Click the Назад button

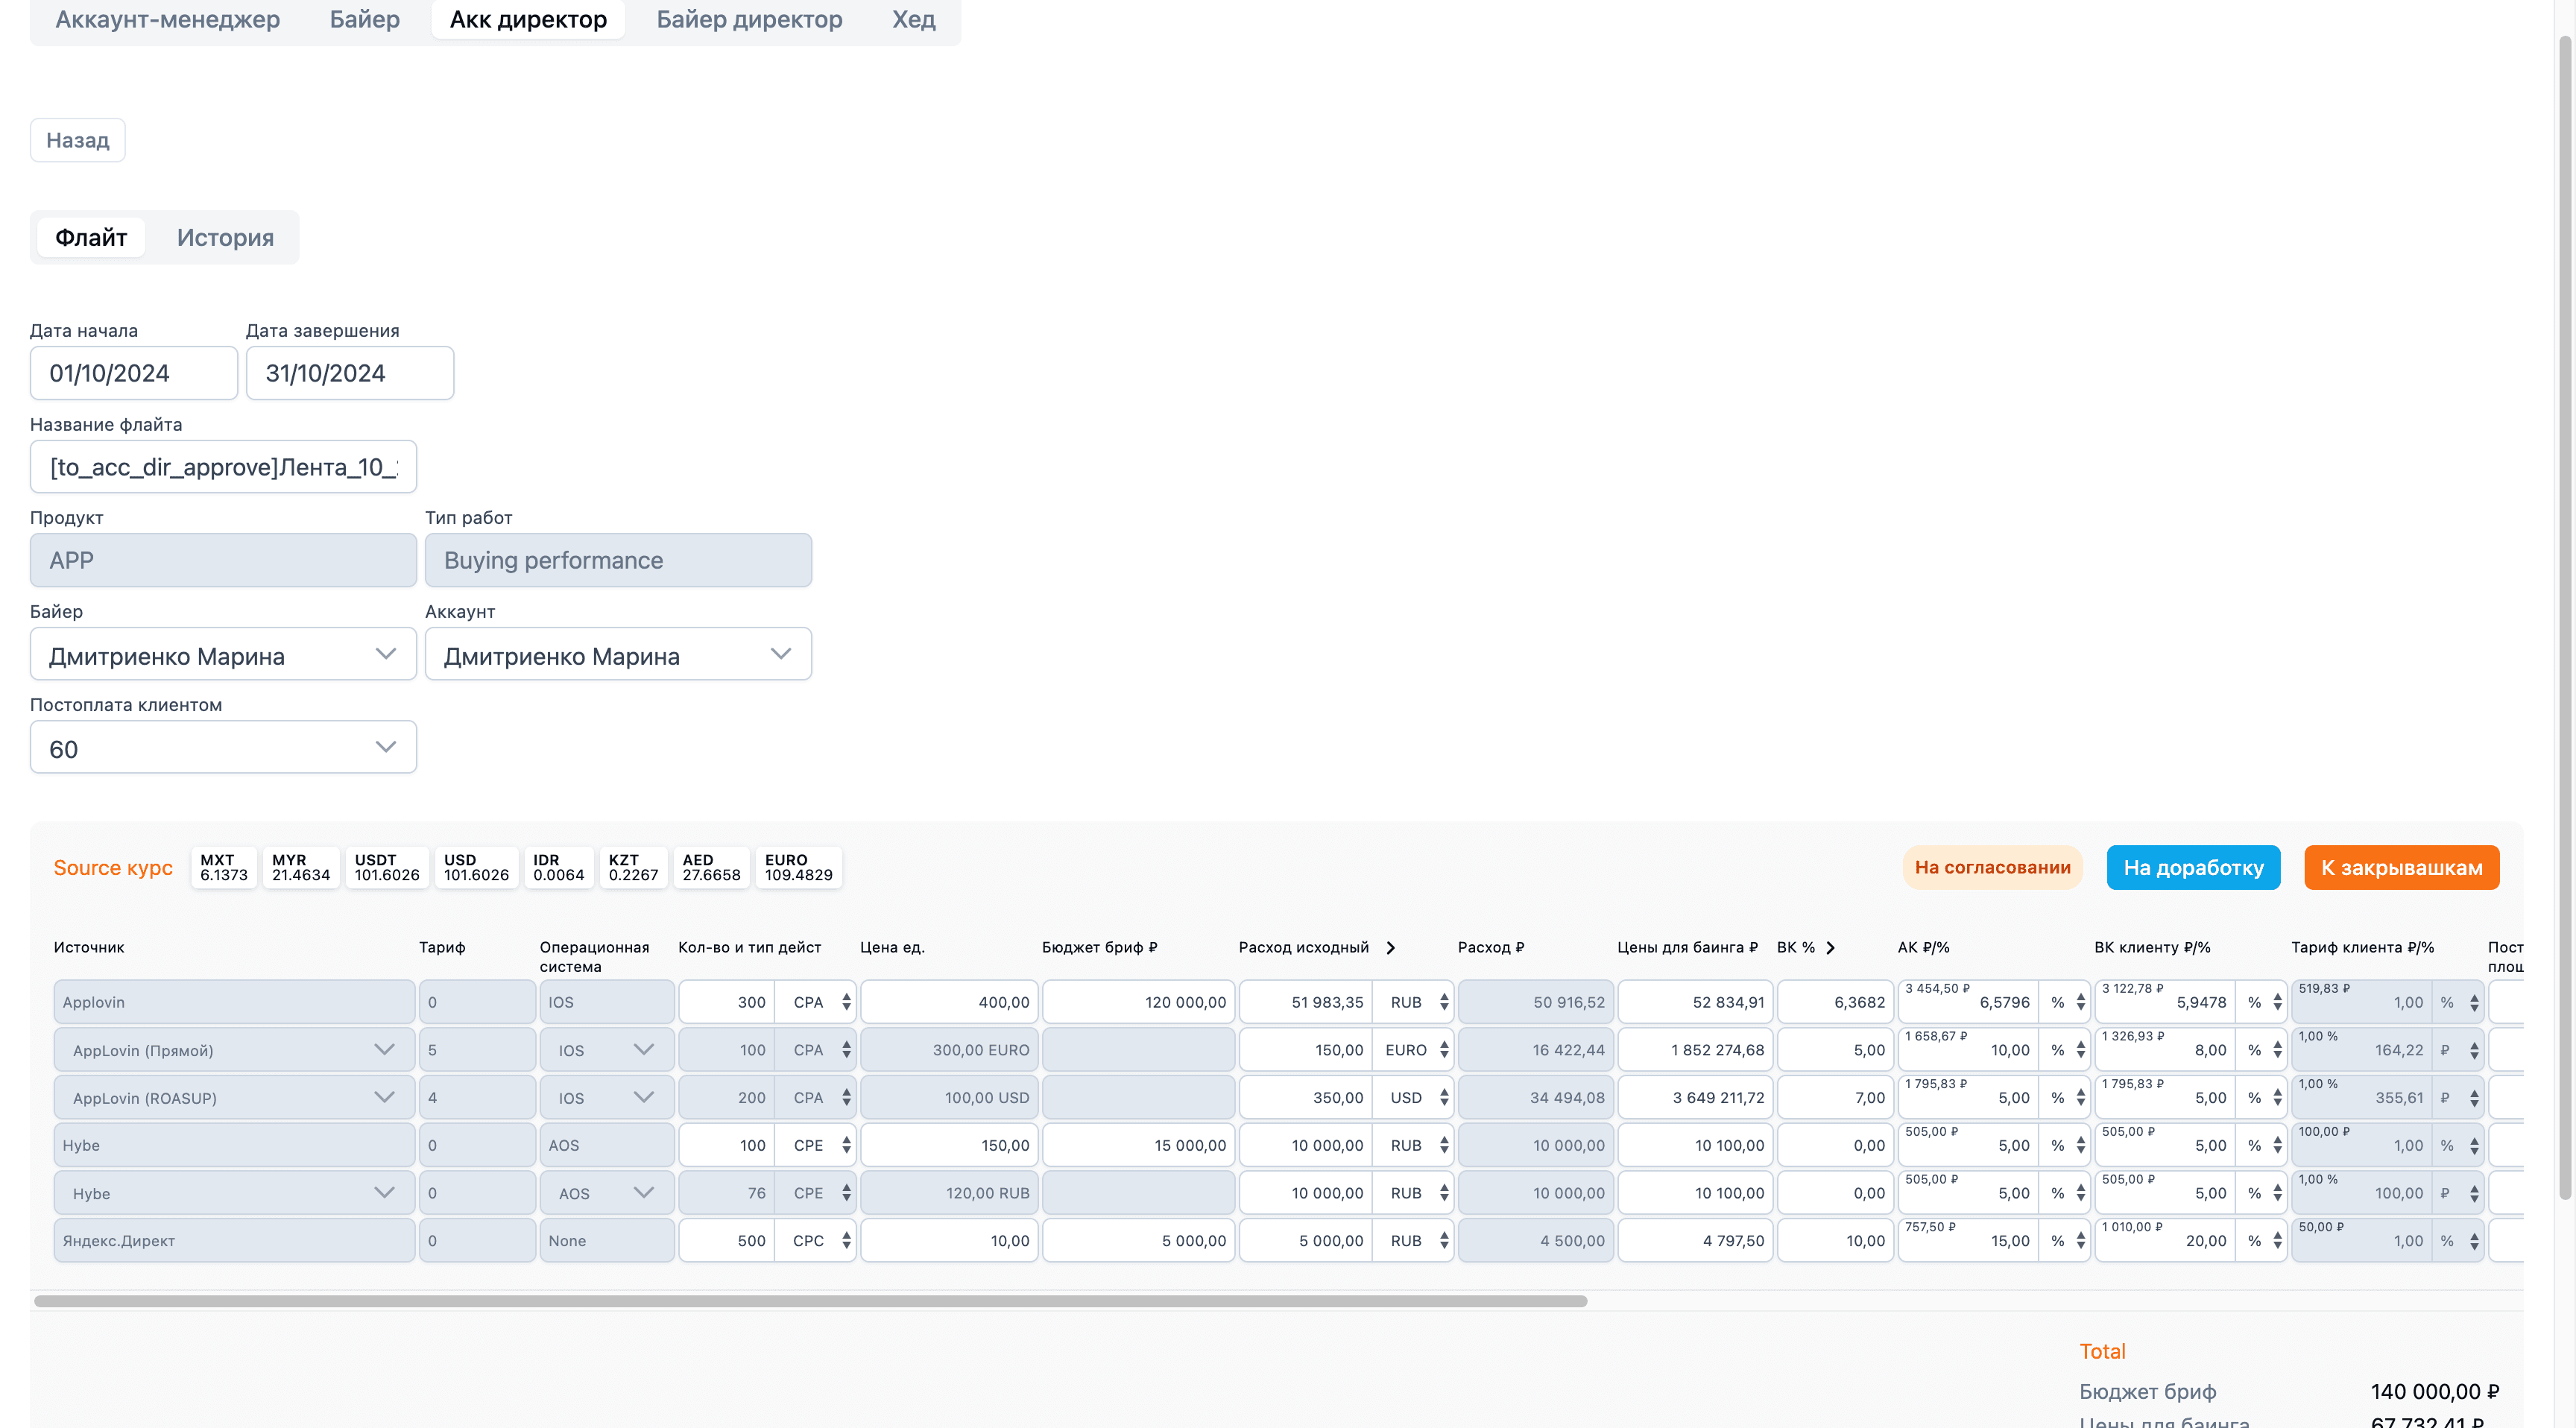(x=78, y=140)
